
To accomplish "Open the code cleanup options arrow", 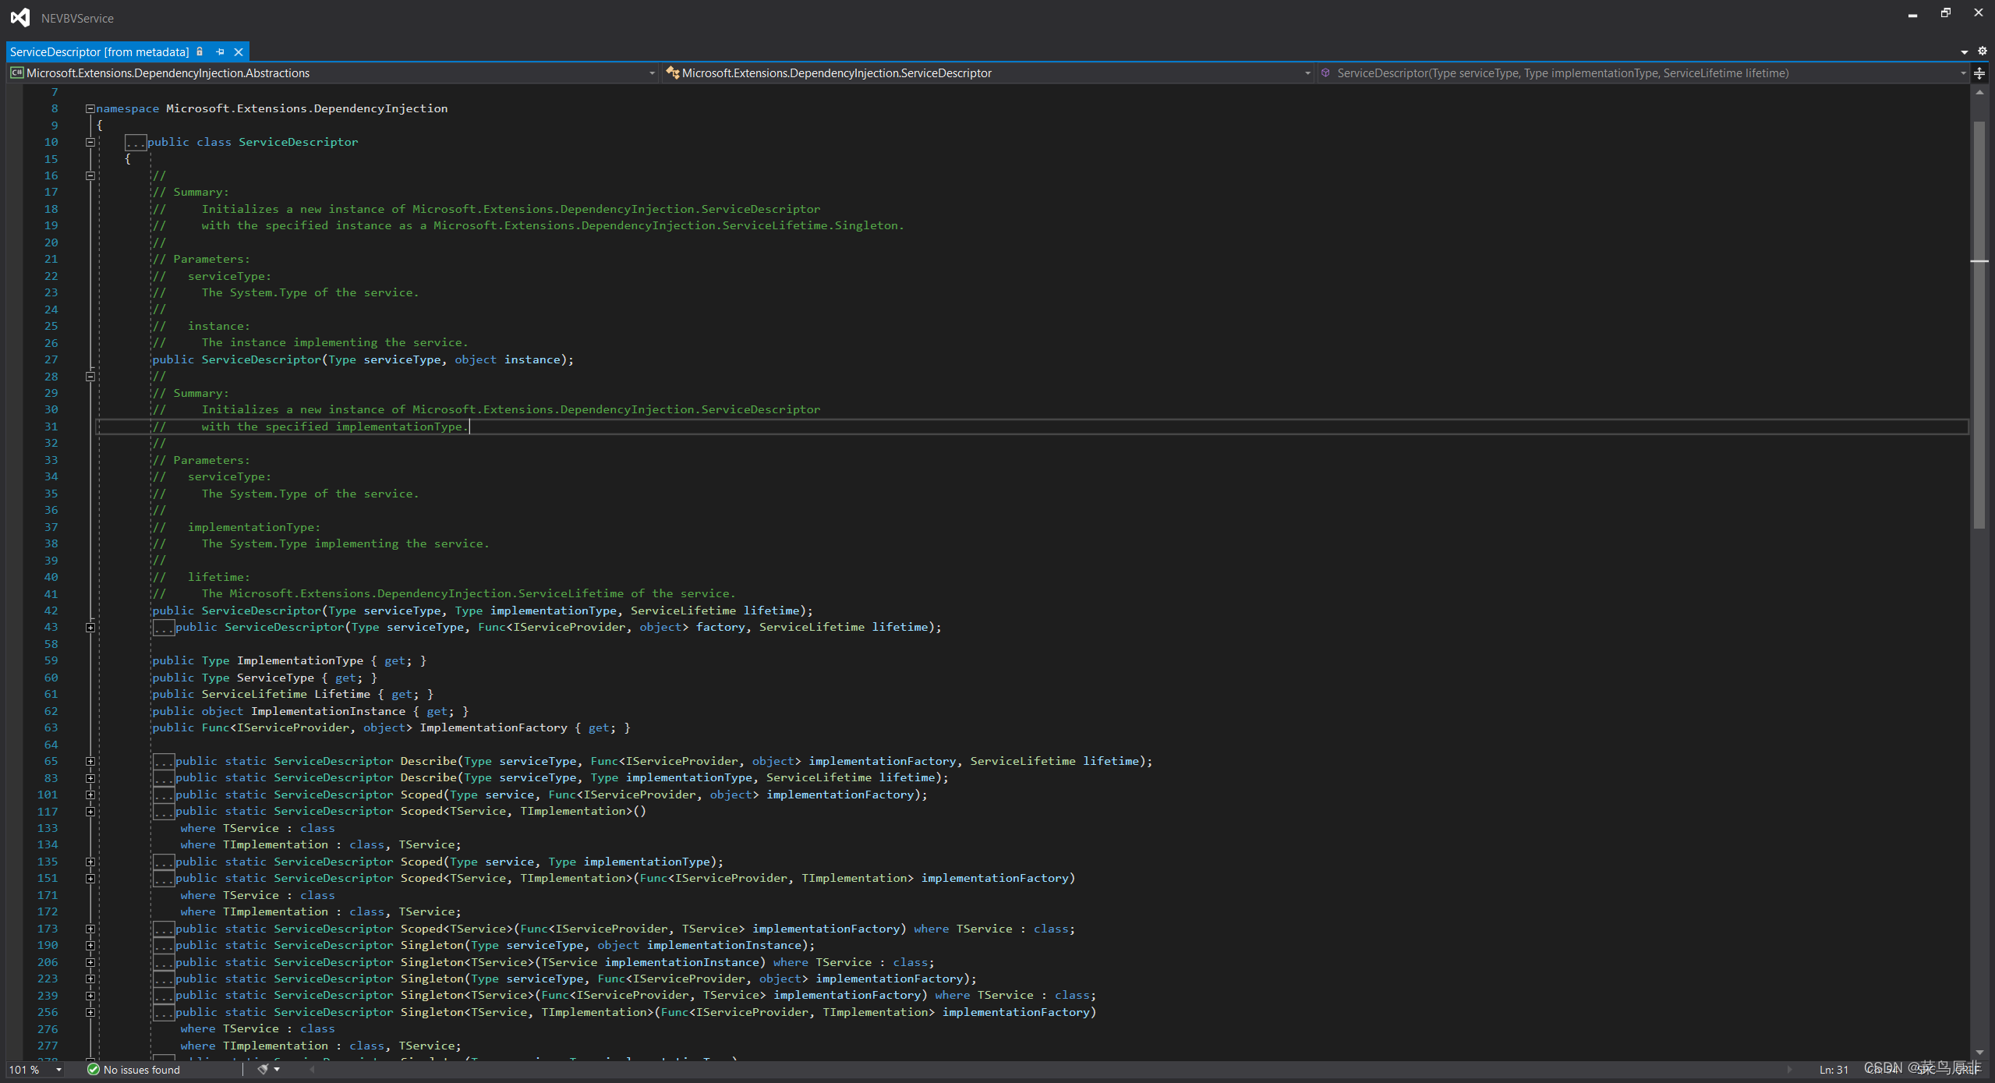I will coord(277,1069).
